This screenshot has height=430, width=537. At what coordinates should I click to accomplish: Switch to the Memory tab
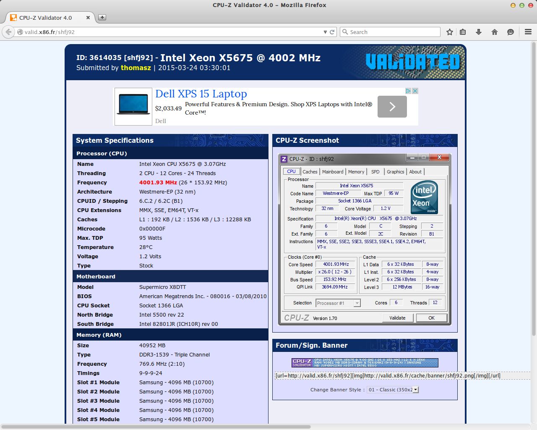[x=356, y=172]
